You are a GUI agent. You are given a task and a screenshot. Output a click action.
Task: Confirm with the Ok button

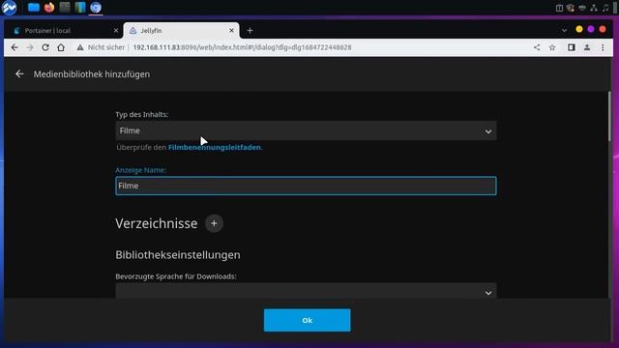pos(308,320)
